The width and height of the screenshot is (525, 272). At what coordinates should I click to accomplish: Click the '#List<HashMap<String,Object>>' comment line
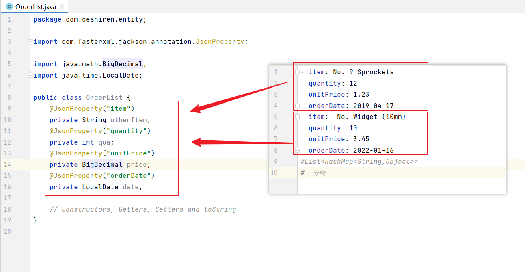[x=359, y=162]
